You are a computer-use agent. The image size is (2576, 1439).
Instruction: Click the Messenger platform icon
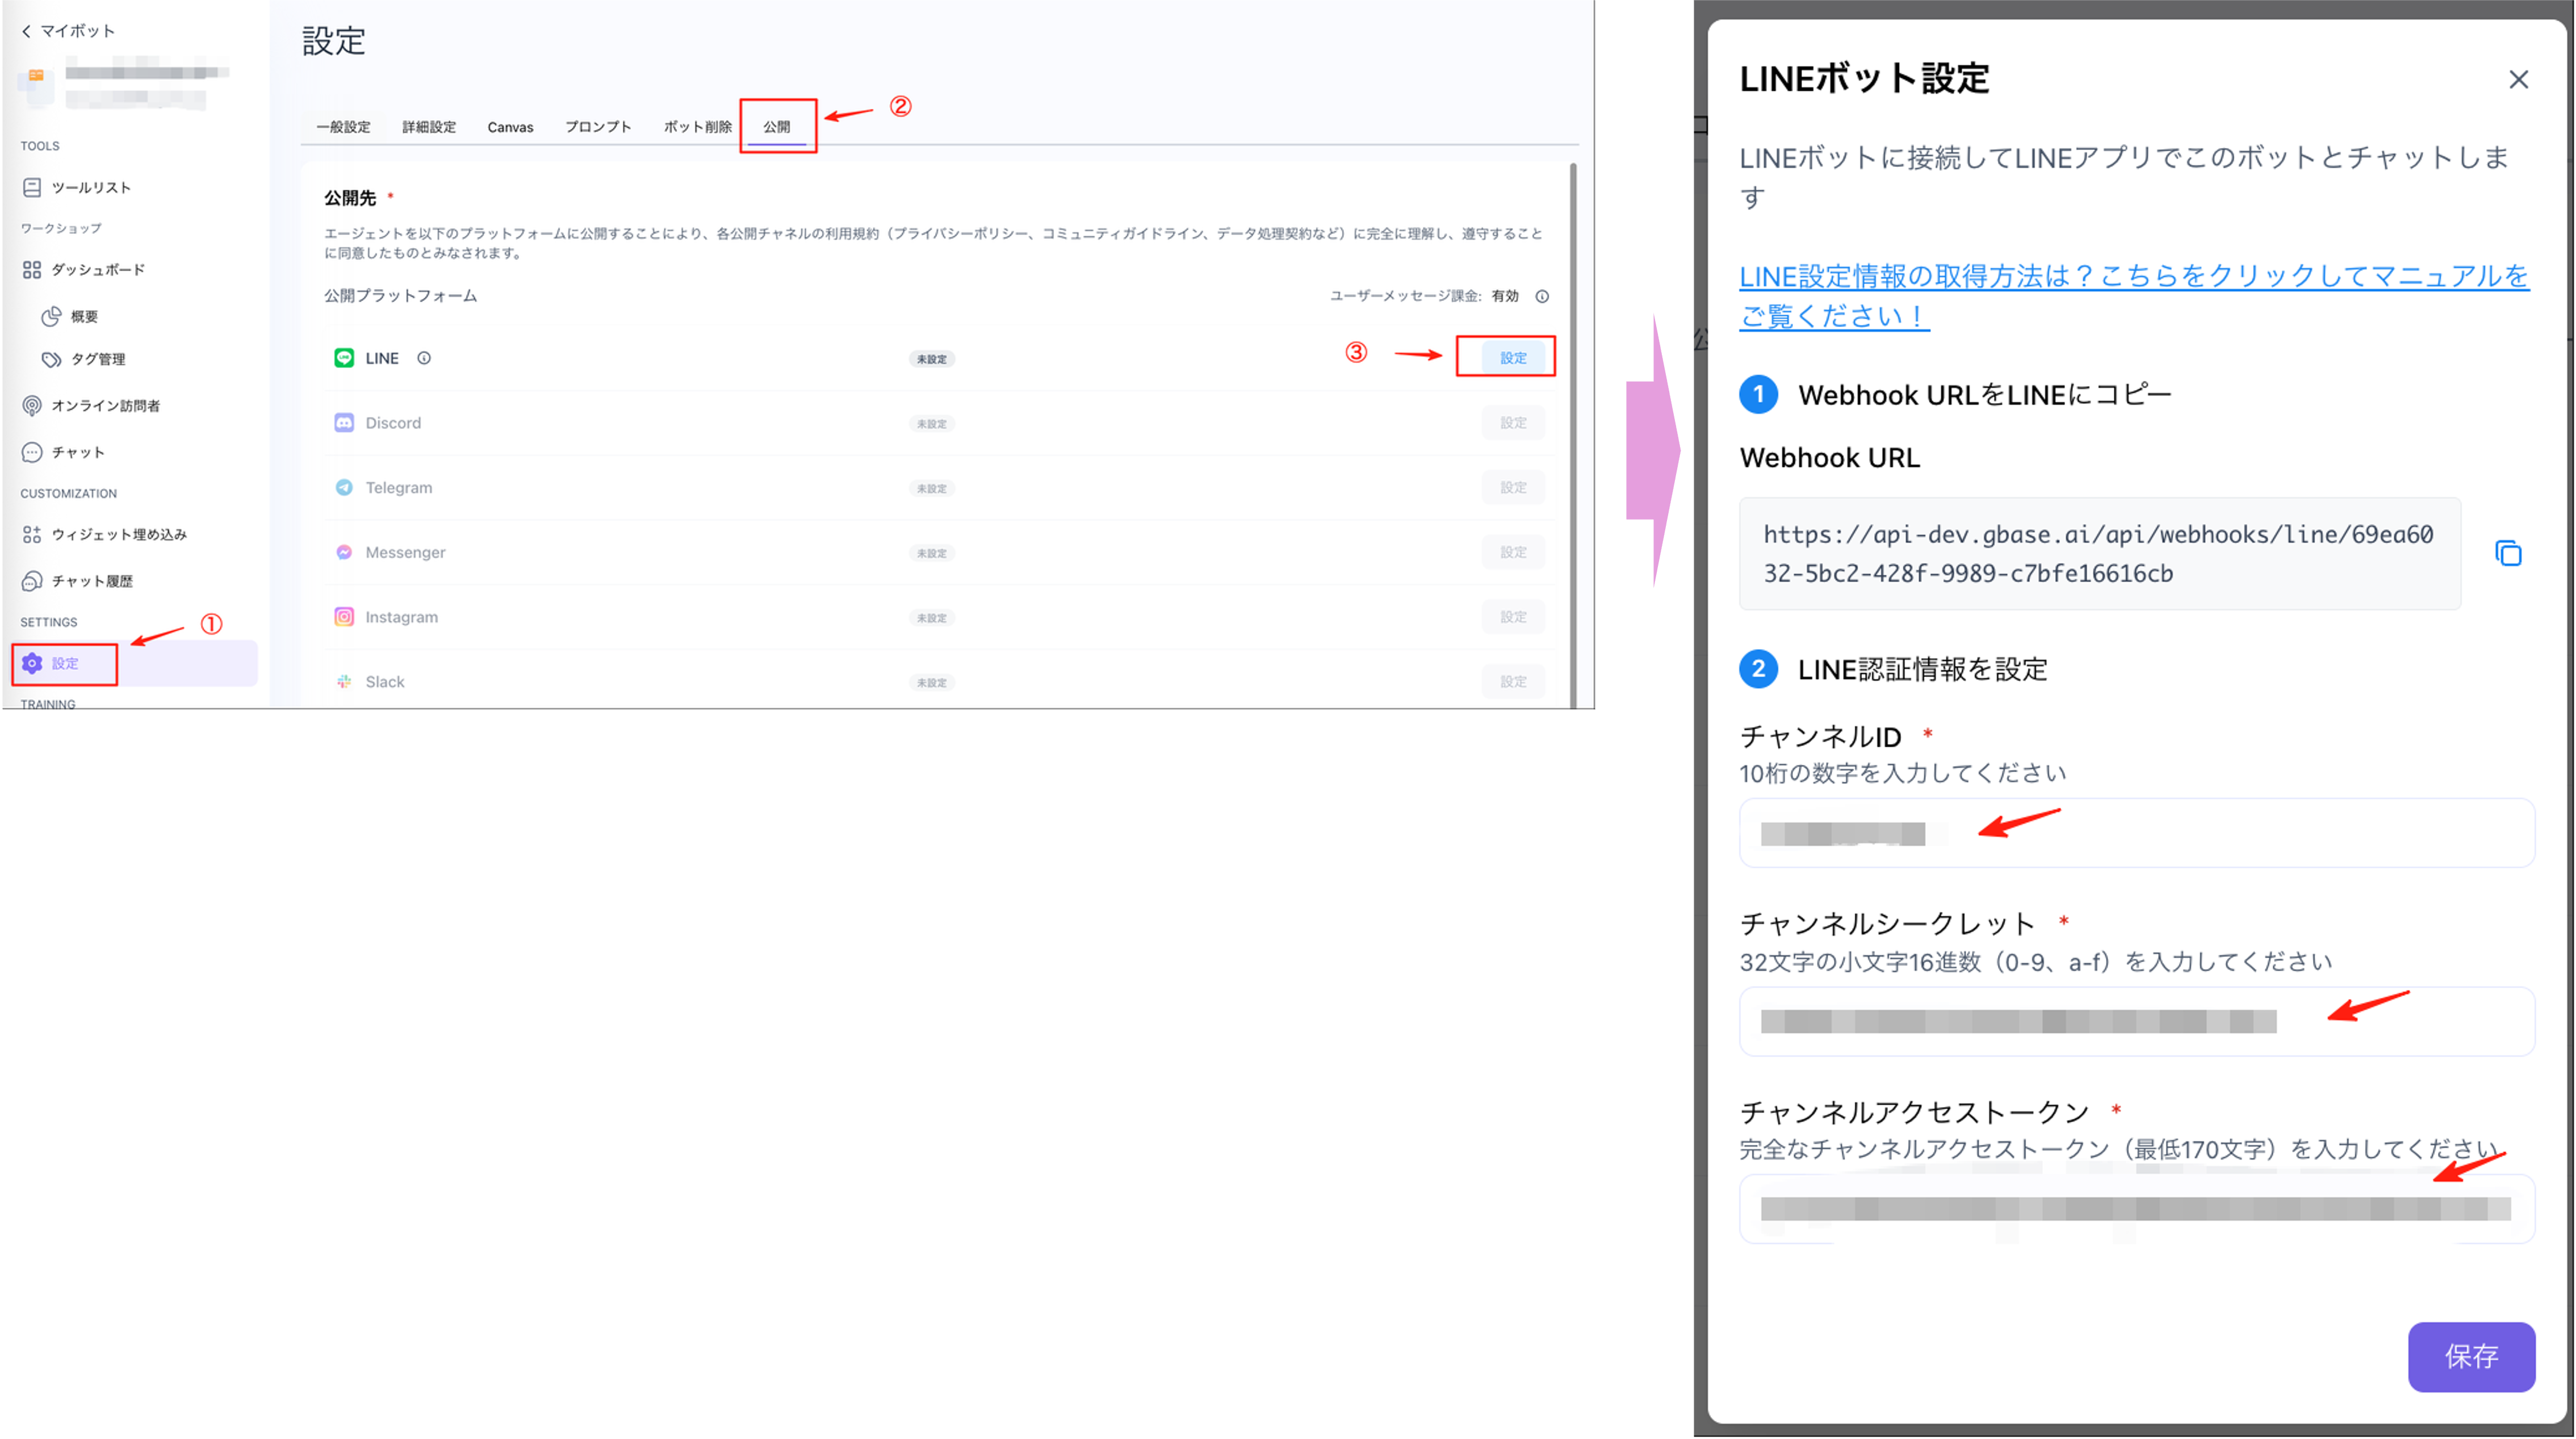344,551
